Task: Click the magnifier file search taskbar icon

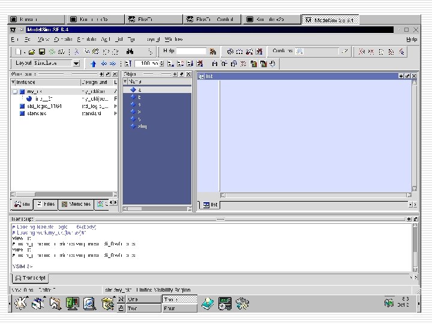Action: pyautogui.click(x=90, y=304)
